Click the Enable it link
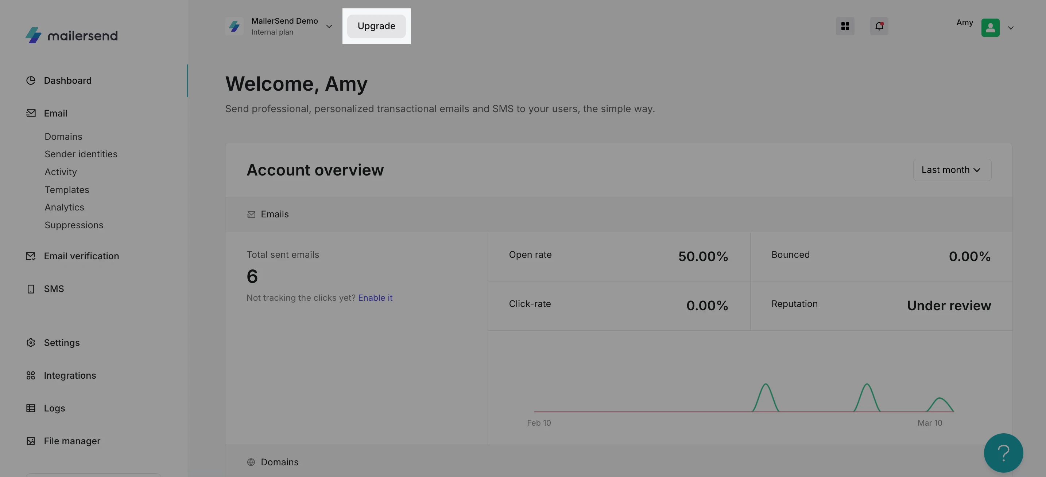 tap(375, 298)
